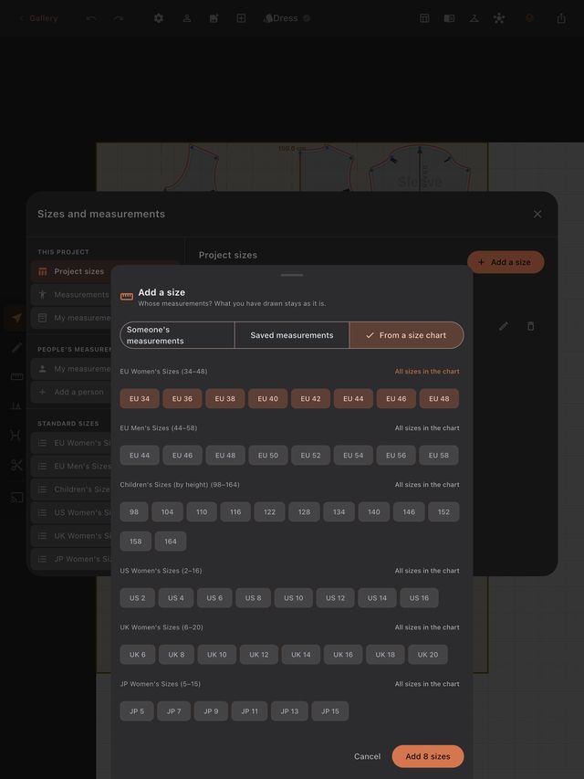This screenshot has width=584, height=779.
Task: Select all sizes in EU Women's chart
Action: (426, 372)
